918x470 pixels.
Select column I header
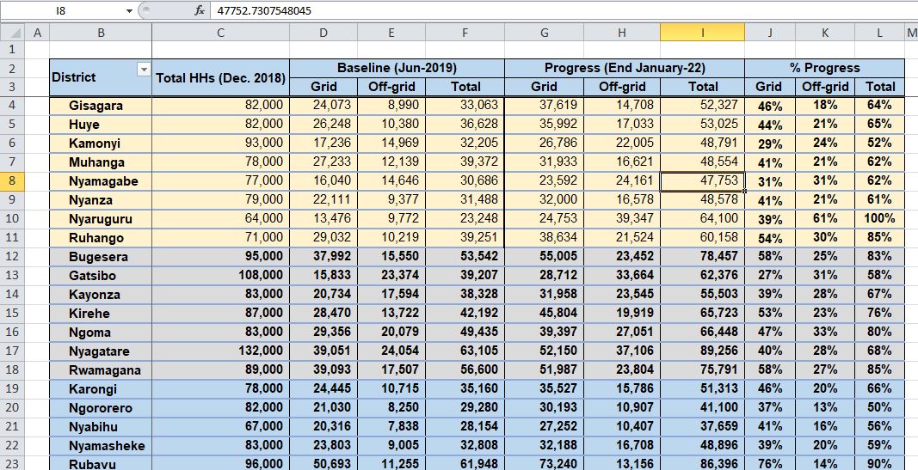[702, 32]
